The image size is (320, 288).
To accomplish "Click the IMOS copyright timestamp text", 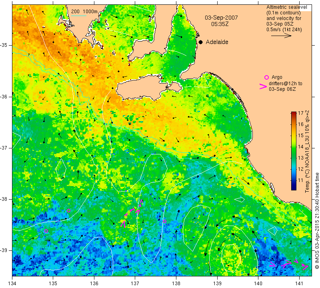I will point(317,221).
